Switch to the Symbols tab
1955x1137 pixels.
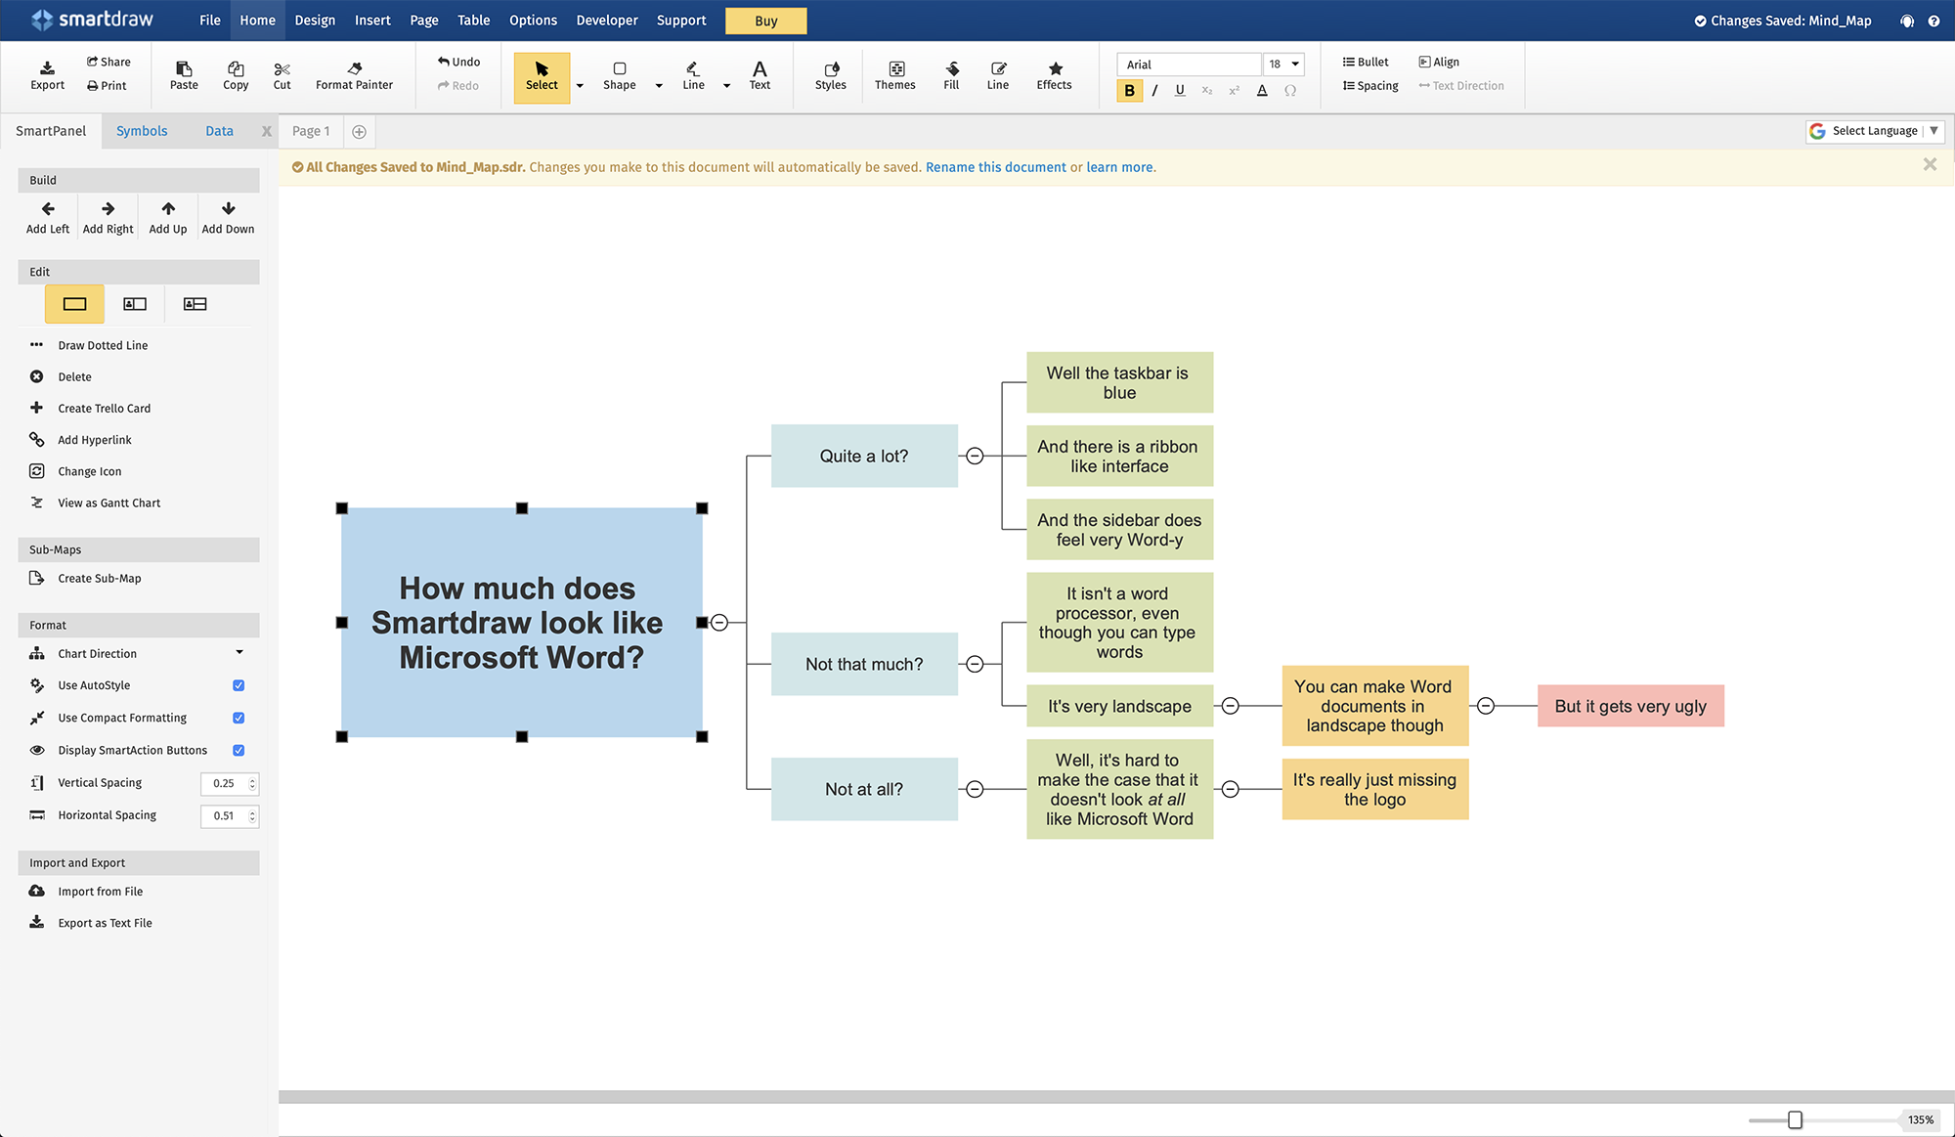tap(142, 130)
